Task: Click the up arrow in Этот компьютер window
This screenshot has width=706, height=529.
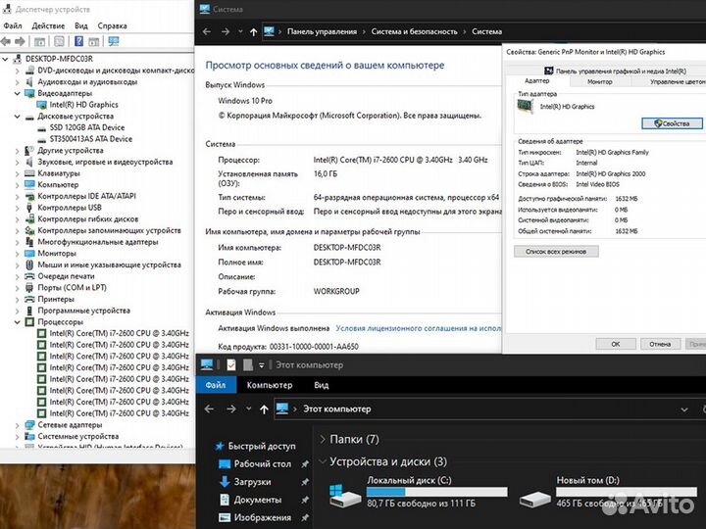Action: click(264, 409)
